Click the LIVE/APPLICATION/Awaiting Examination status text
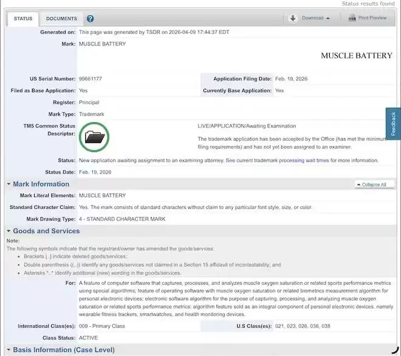 247,126
